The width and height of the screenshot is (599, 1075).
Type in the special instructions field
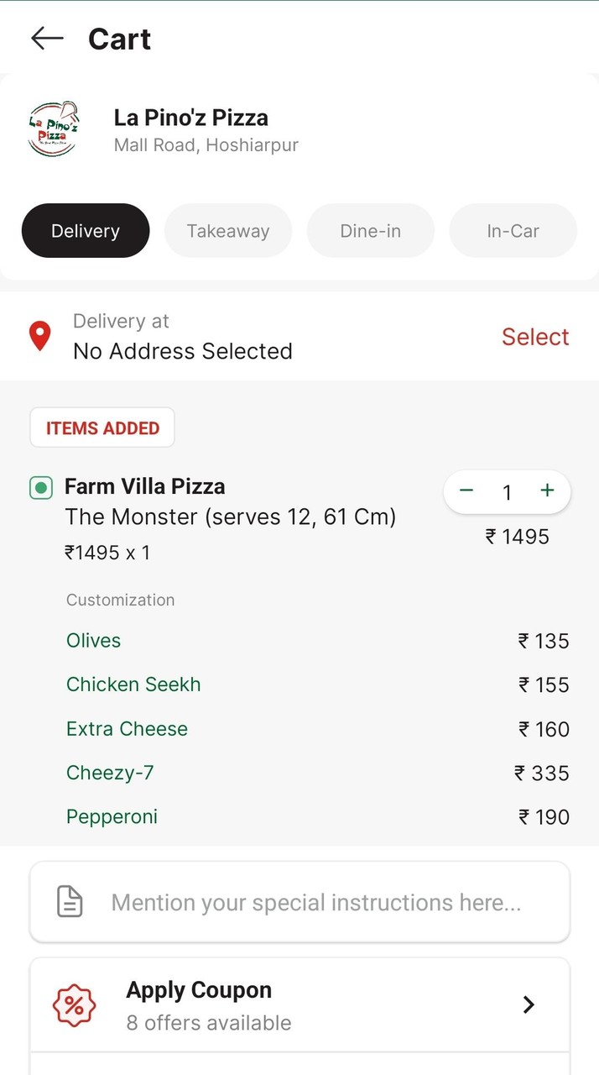[x=316, y=903]
